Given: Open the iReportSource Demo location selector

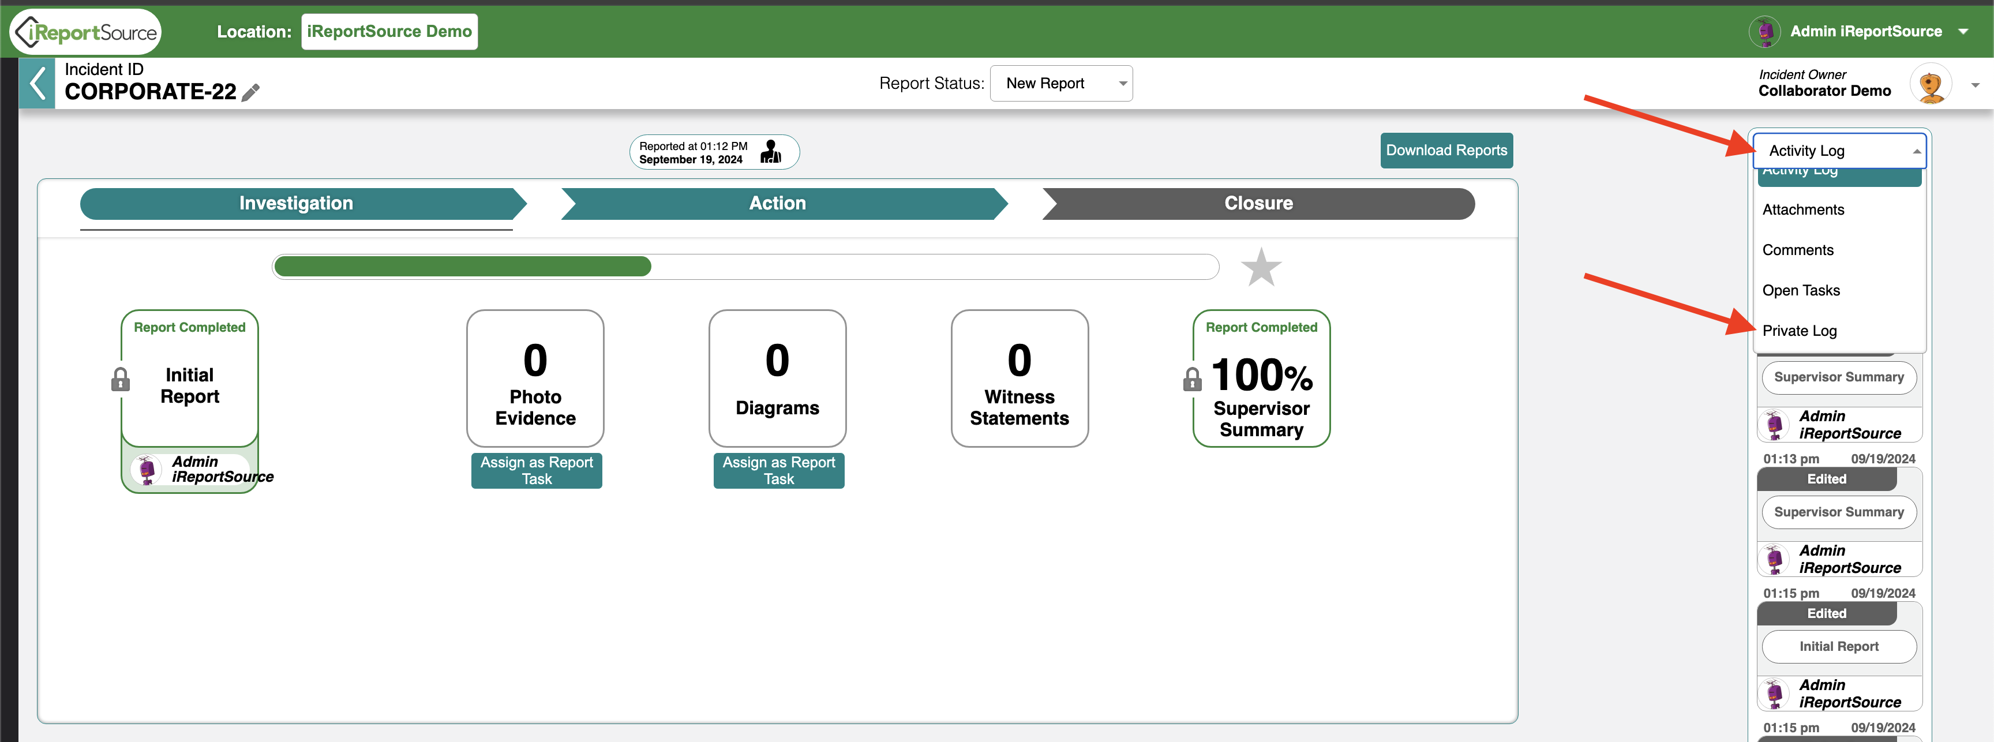Looking at the screenshot, I should click(389, 32).
